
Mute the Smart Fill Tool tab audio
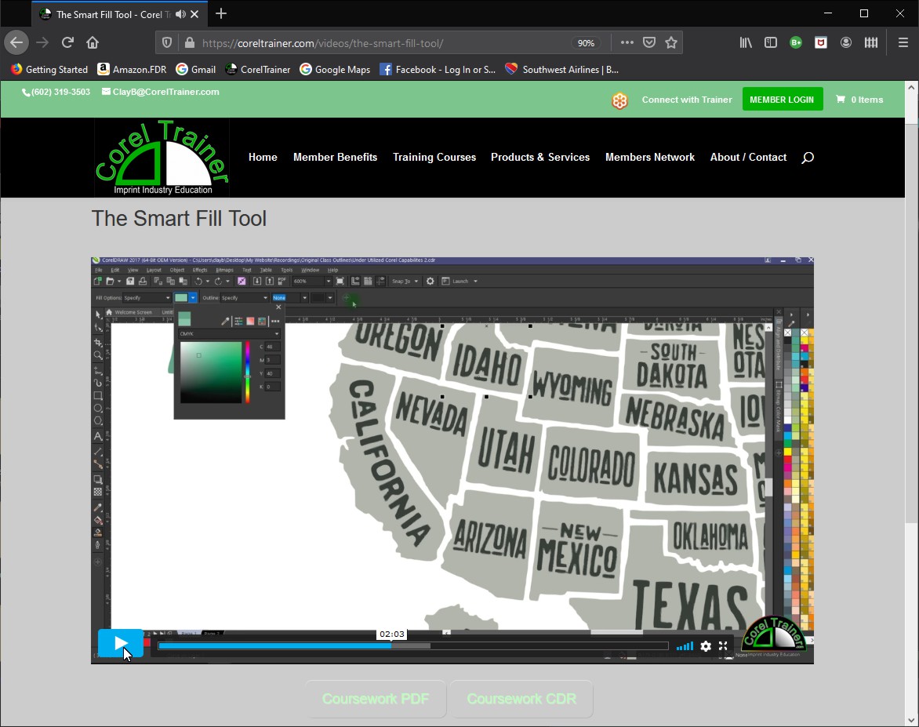tap(180, 14)
